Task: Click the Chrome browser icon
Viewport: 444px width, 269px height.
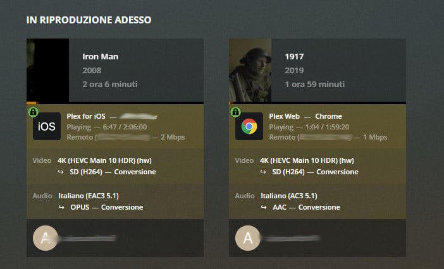Action: (249, 126)
